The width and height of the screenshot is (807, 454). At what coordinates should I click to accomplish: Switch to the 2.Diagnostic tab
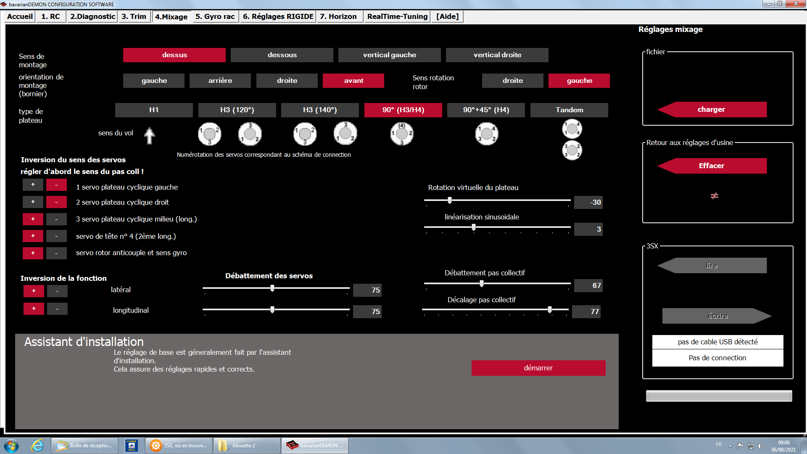[92, 16]
